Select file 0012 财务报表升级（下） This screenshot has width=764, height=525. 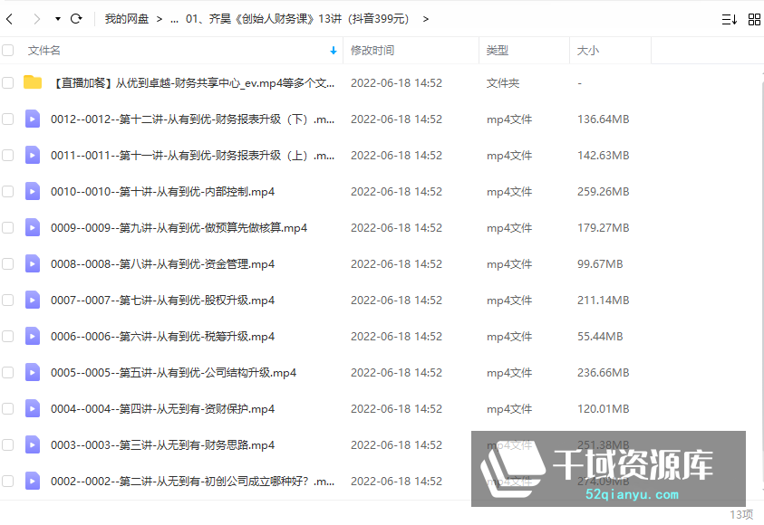pos(192,119)
